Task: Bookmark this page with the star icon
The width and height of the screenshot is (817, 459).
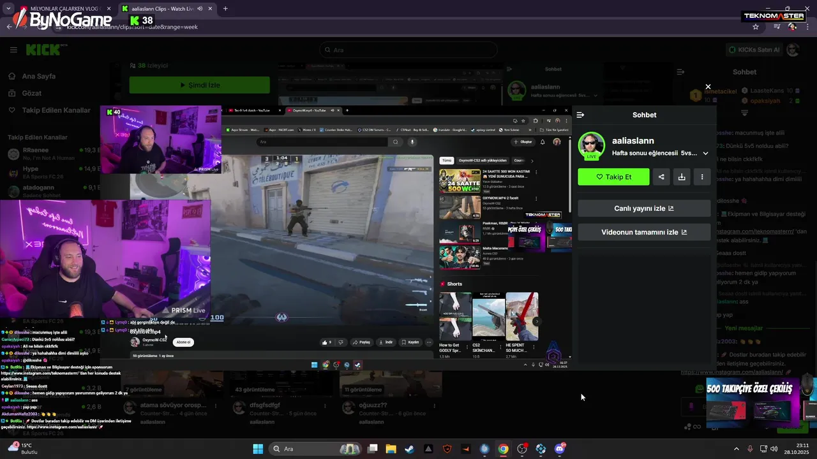Action: pyautogui.click(x=756, y=27)
